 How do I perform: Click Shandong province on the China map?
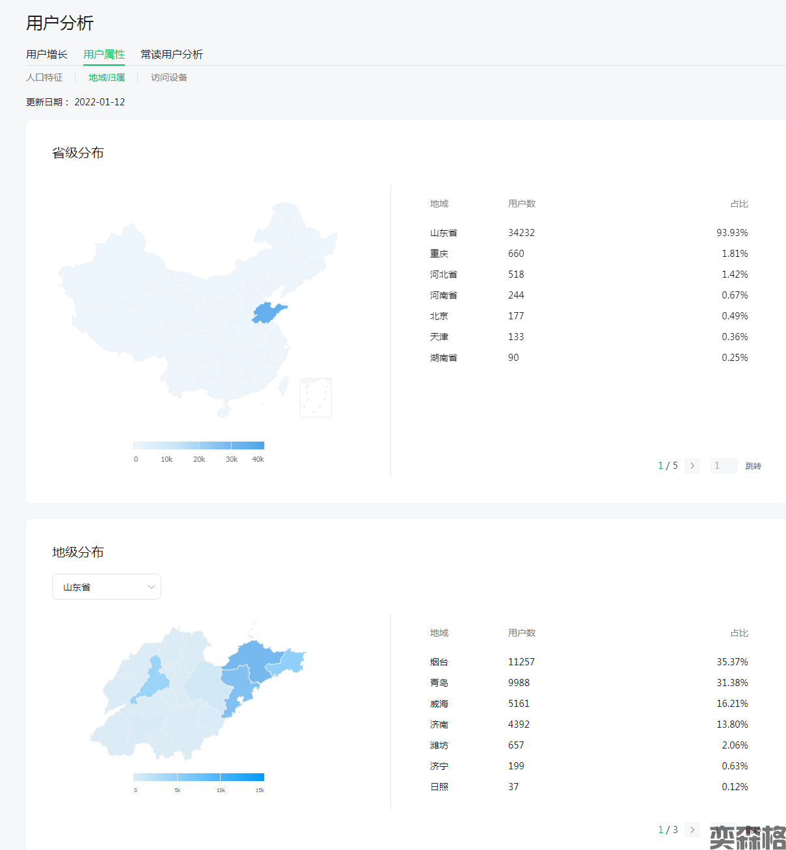click(267, 313)
